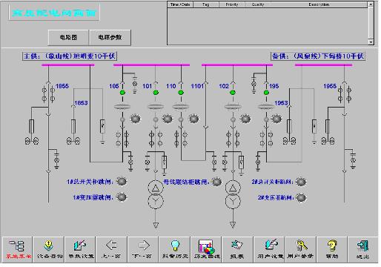
Task: Click the Description column header
Action: [x=319, y=4]
